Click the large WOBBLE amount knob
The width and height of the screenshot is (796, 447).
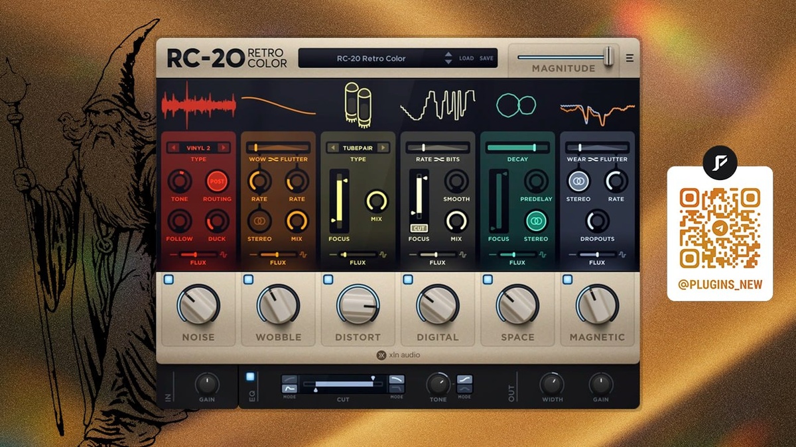coord(278,305)
